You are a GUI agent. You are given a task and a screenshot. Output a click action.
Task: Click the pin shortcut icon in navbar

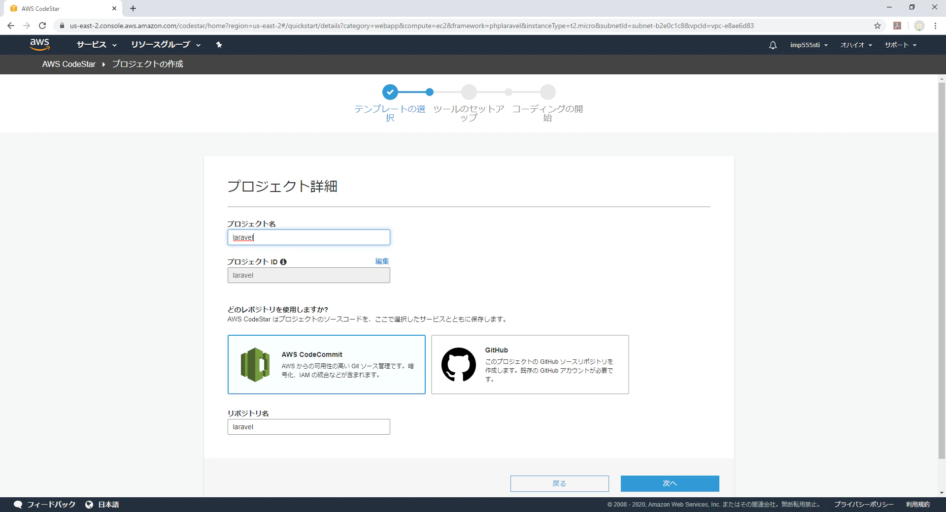click(219, 45)
